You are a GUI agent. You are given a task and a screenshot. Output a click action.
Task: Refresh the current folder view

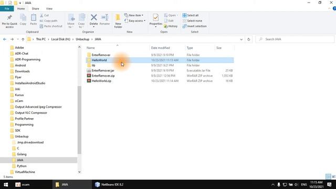point(248,39)
